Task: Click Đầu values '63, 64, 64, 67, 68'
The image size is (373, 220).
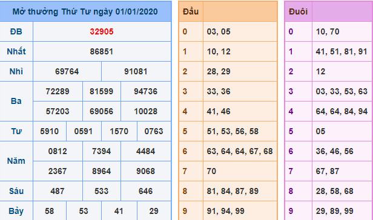Action: 240,151
